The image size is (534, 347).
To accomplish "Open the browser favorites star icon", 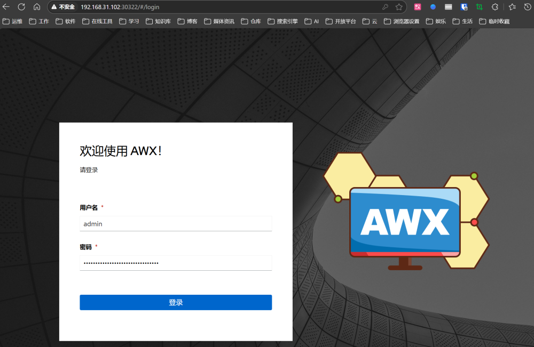I will (x=513, y=7).
